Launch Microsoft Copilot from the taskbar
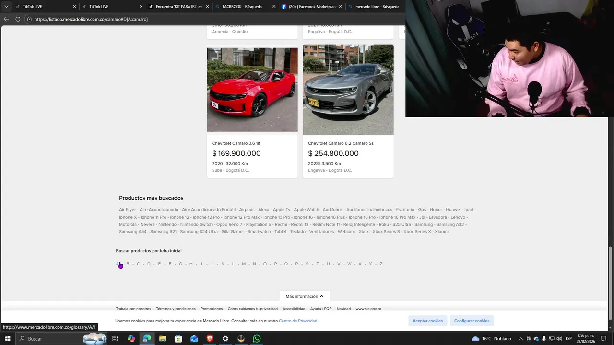614x345 pixels. 131,339
